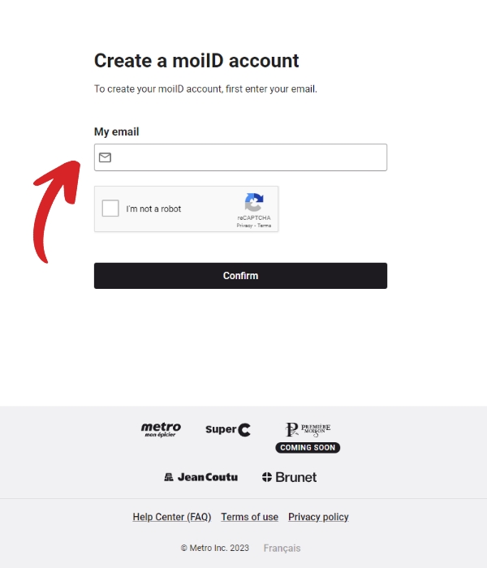The height and width of the screenshot is (568, 487).
Task: Switch language to Français
Action: 282,548
